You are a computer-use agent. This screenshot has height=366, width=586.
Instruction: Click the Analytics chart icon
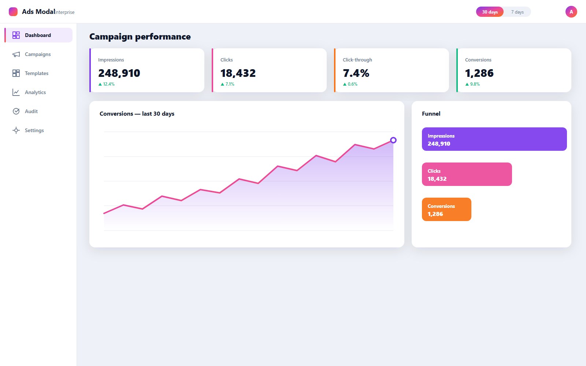(16, 92)
